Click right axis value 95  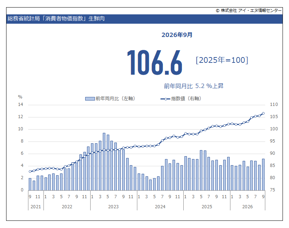point(272,141)
